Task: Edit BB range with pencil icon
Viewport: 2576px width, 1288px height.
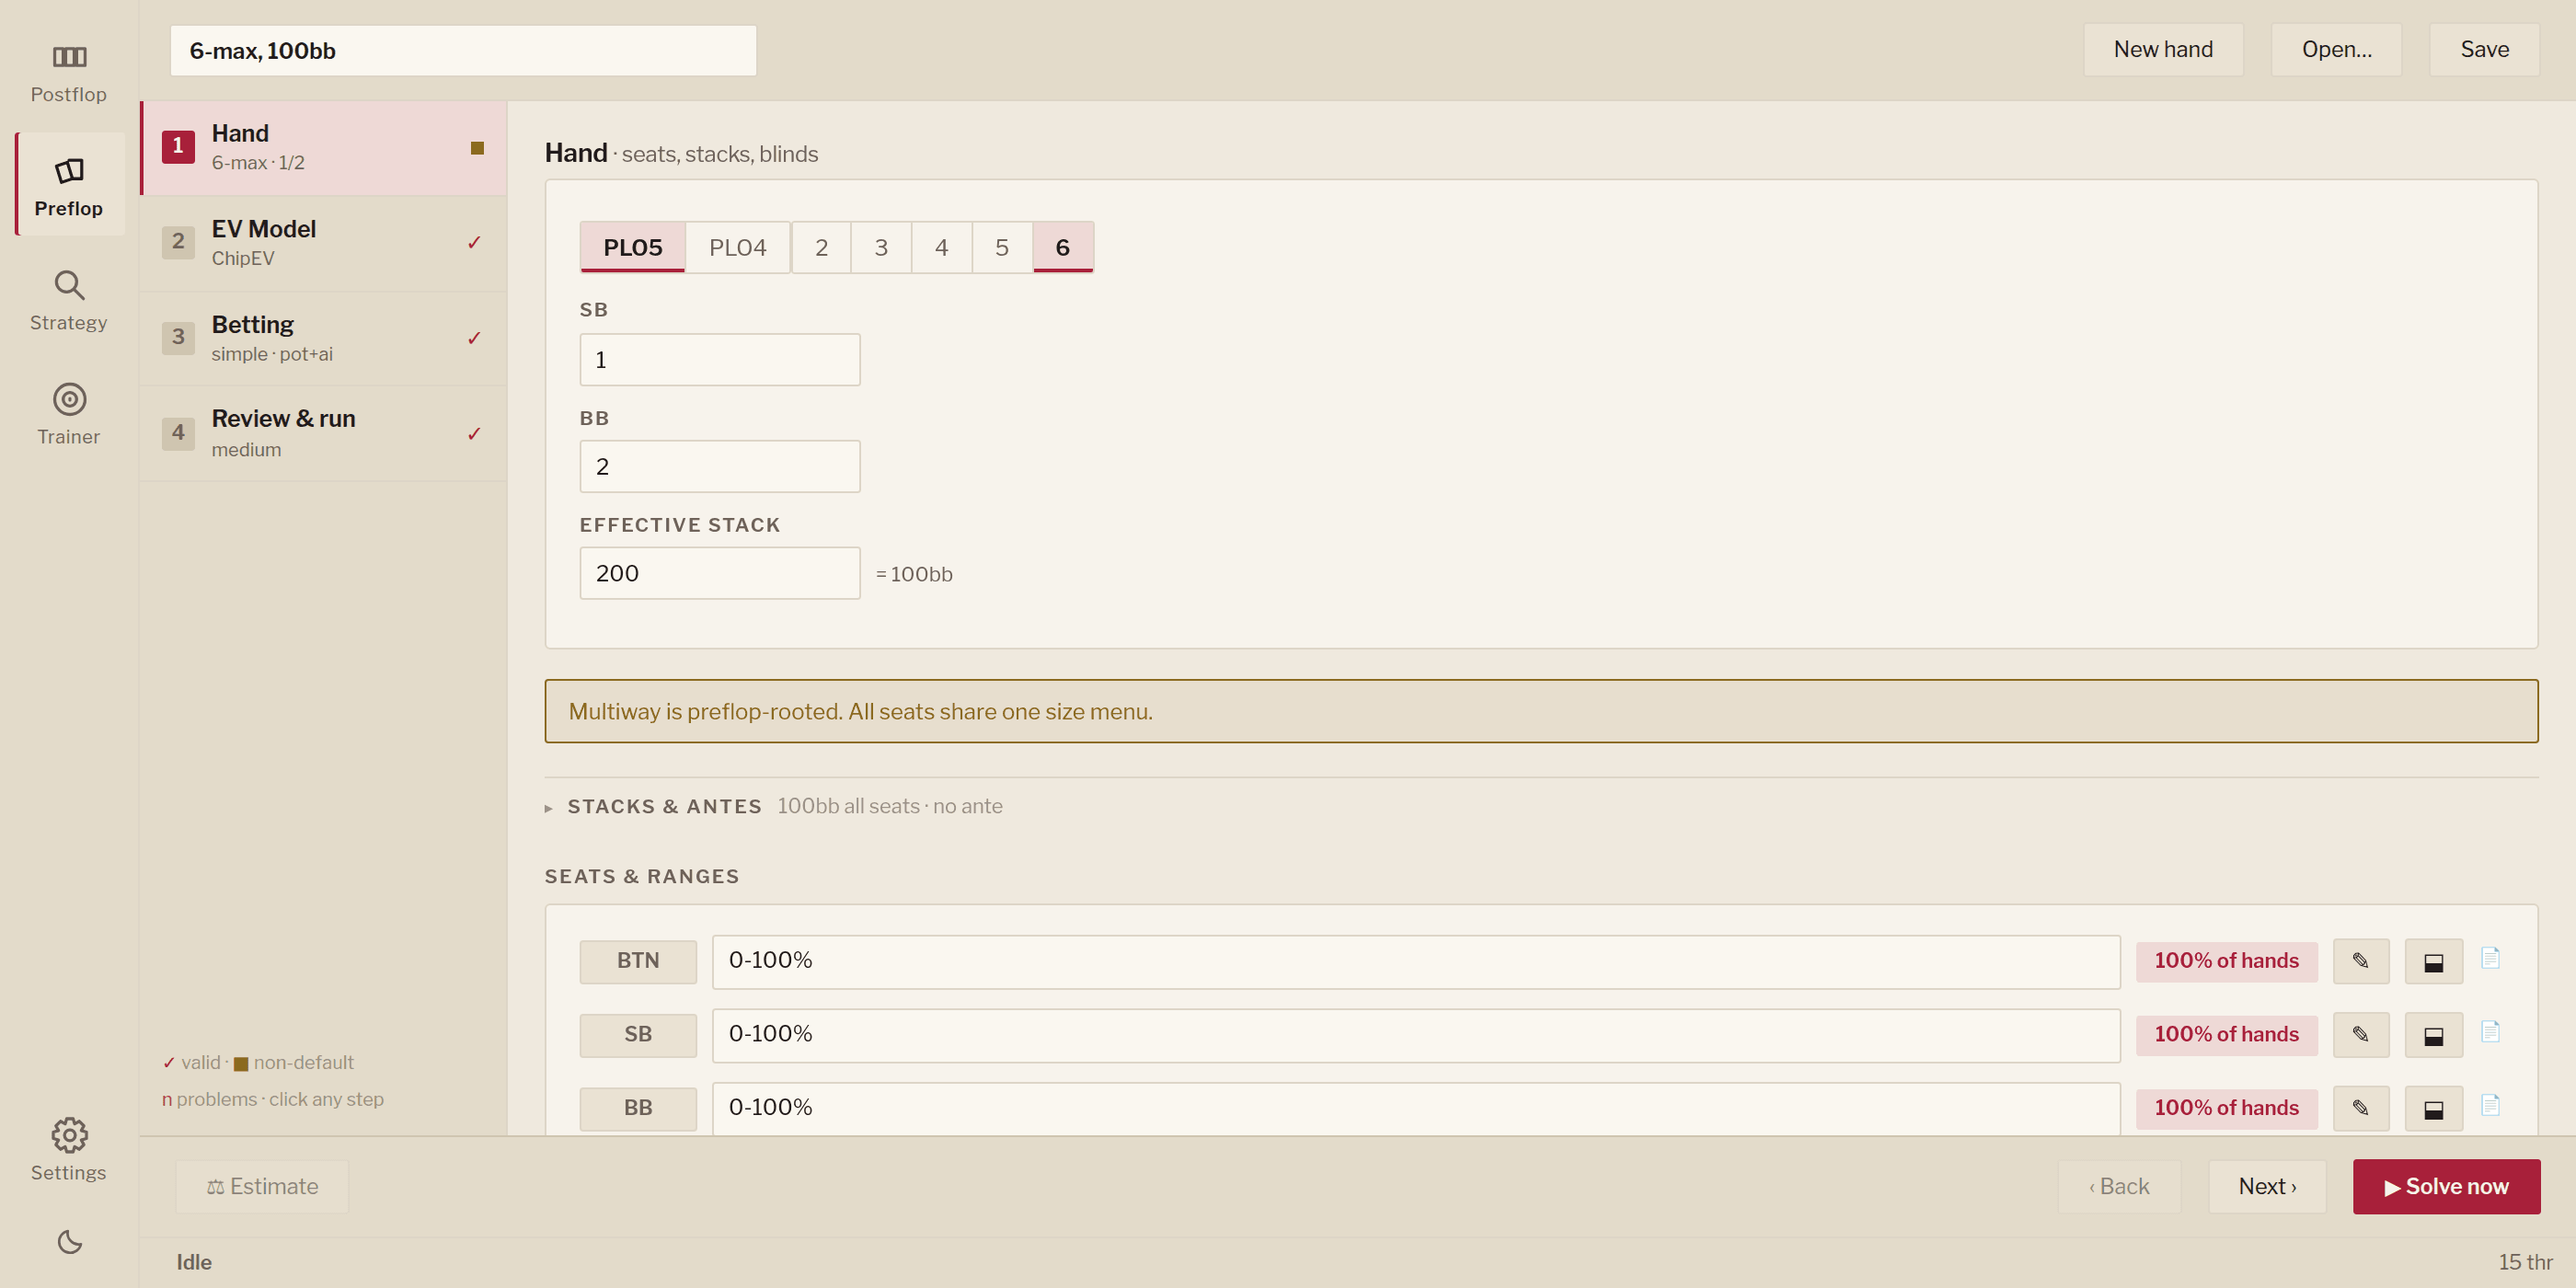Action: pos(2361,1108)
